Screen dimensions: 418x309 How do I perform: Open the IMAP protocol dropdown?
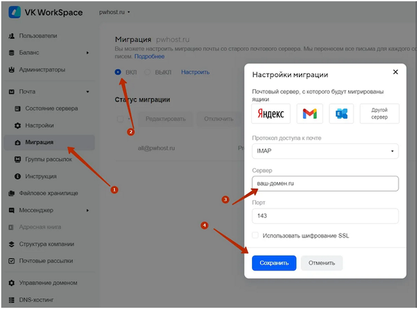coord(325,152)
